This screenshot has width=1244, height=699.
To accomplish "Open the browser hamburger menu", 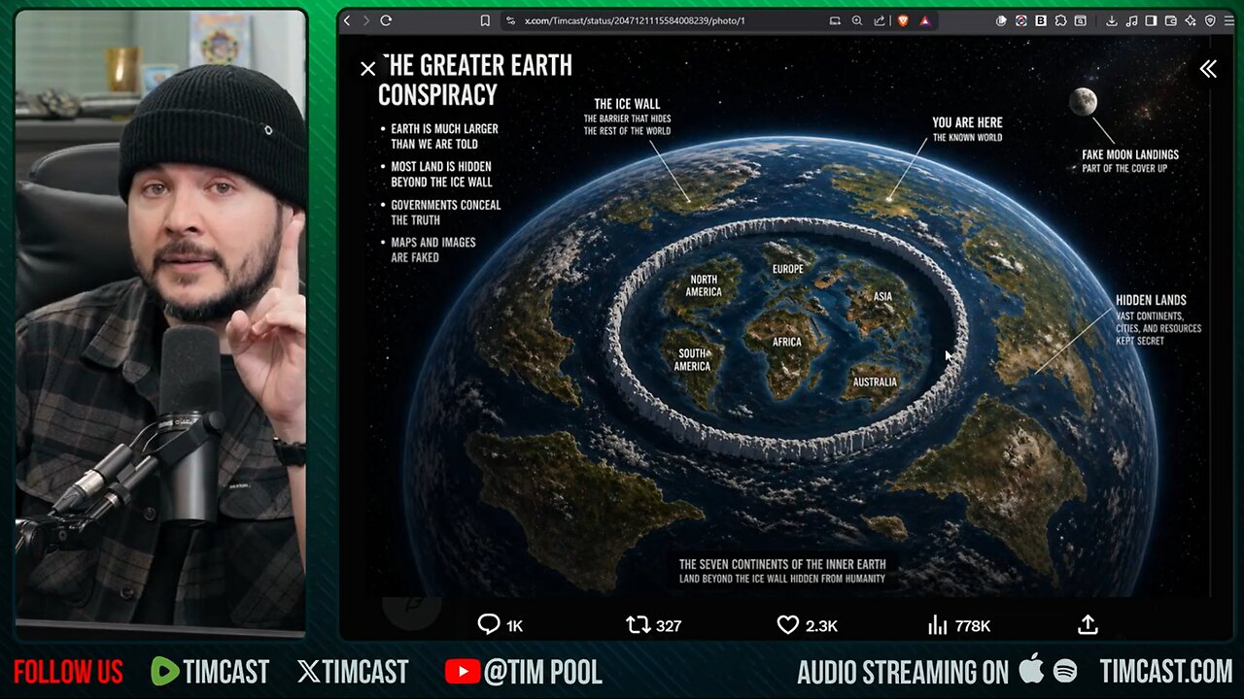I will click(x=1229, y=20).
